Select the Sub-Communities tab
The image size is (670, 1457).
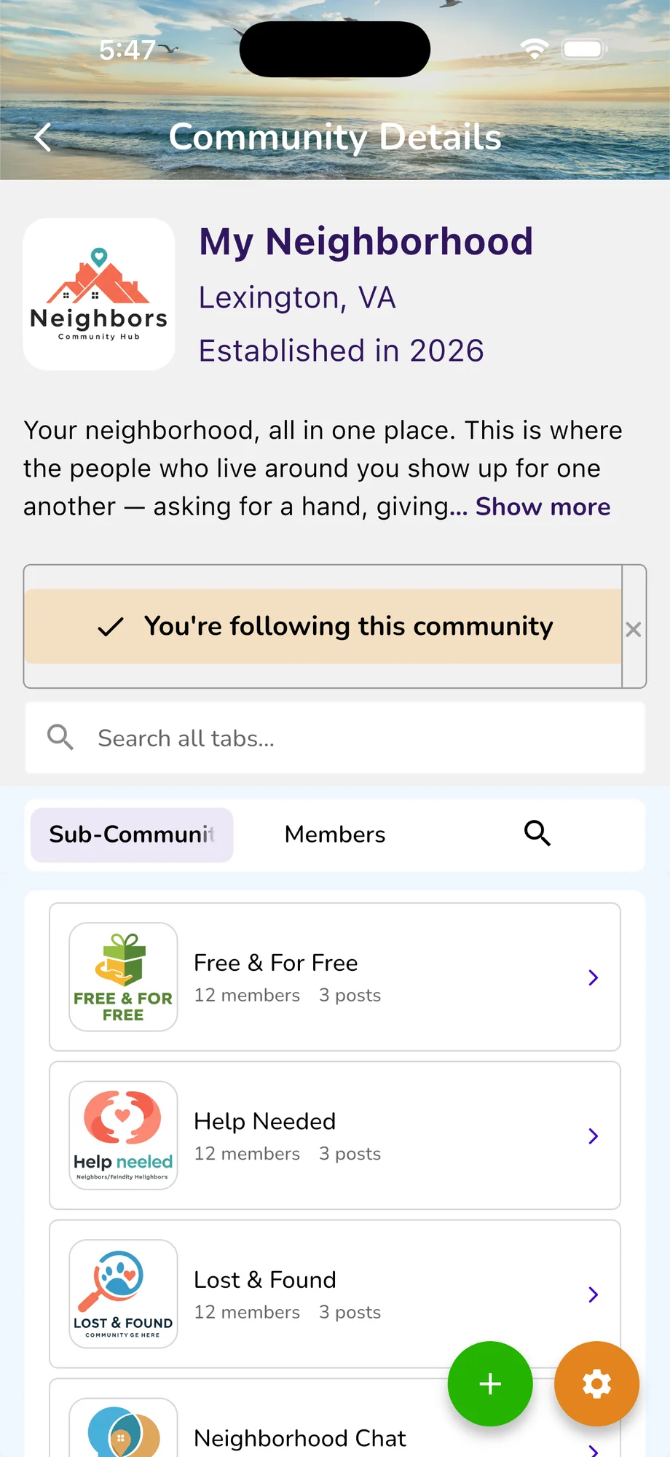pyautogui.click(x=132, y=835)
